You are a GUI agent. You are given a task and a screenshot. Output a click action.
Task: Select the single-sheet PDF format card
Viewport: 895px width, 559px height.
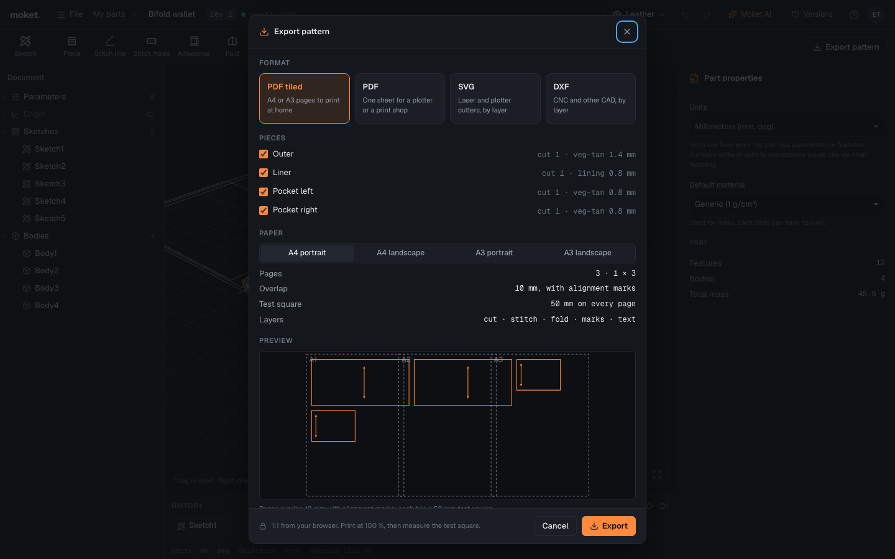point(400,98)
